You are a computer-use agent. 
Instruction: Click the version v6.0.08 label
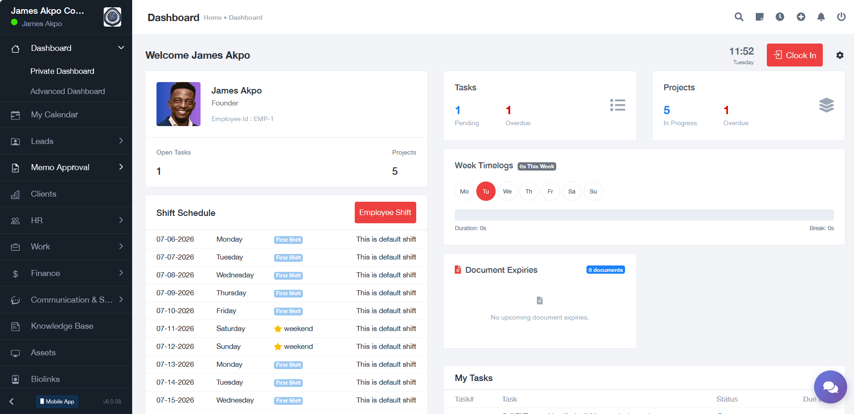click(x=112, y=402)
